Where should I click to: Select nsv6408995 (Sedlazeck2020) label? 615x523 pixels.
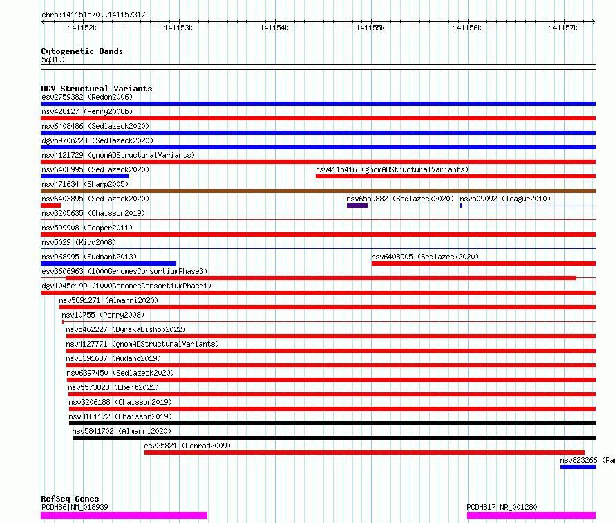[x=95, y=169]
